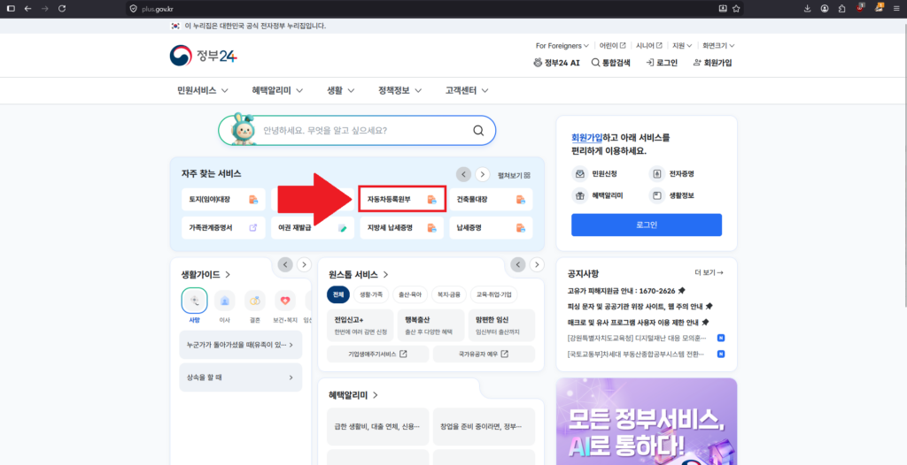
Task: Click the 회원가입 link in header
Action: click(x=712, y=63)
